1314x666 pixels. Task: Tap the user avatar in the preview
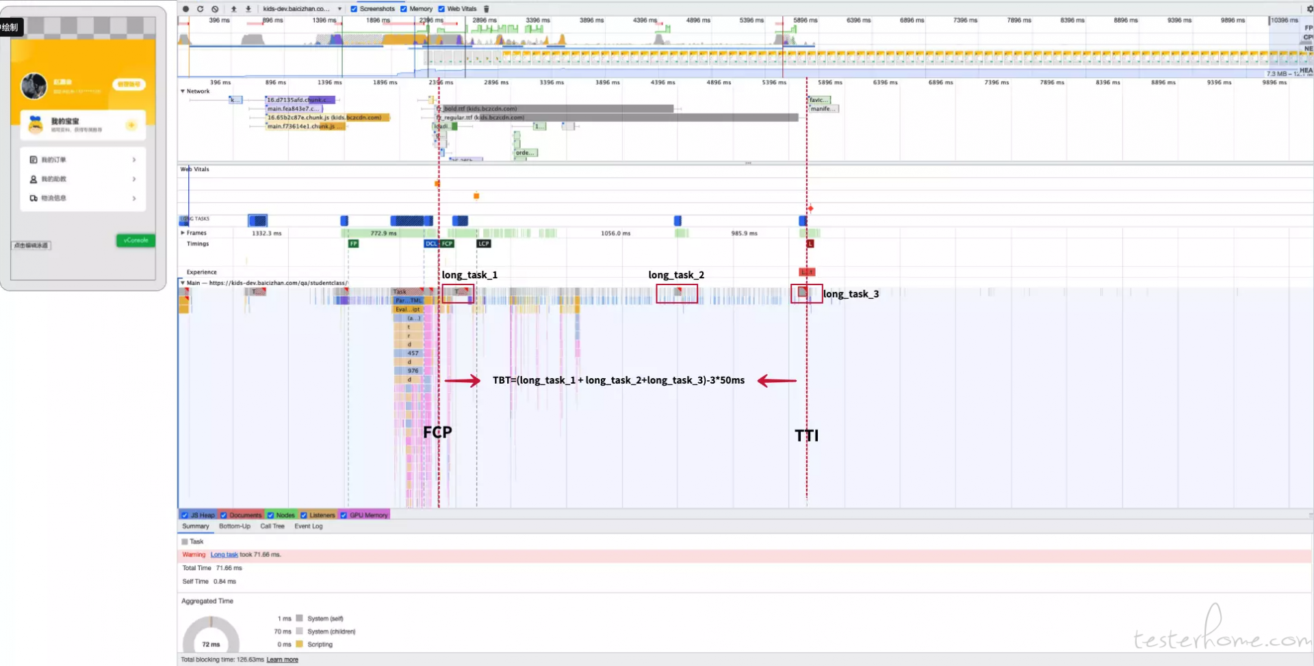tap(34, 86)
